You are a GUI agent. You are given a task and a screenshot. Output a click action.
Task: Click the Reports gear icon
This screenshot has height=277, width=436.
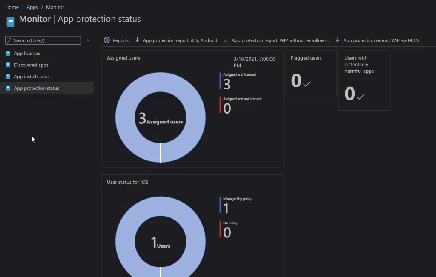pos(107,40)
